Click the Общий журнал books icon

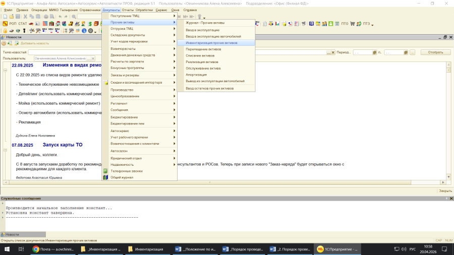[x=105, y=177]
